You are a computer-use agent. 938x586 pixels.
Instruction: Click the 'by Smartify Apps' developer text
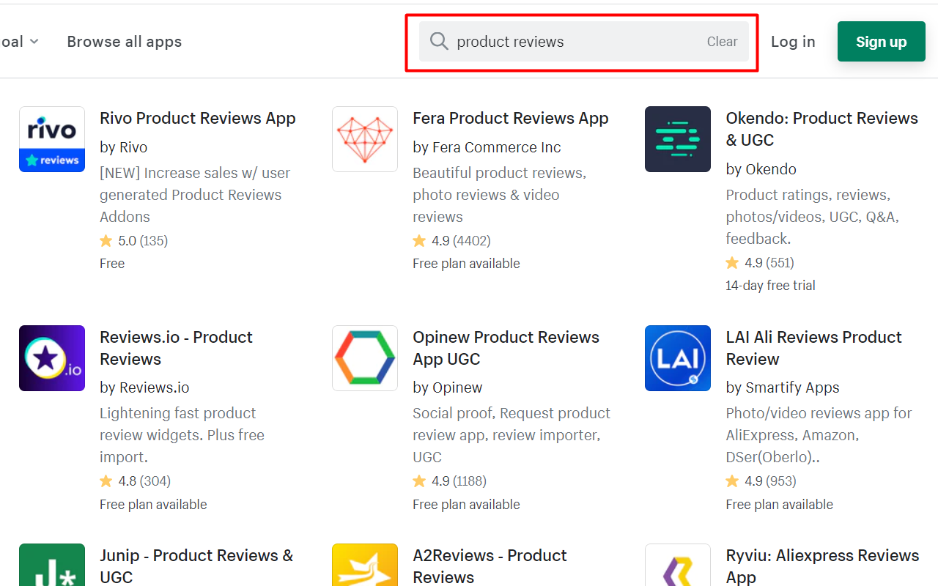coord(783,387)
